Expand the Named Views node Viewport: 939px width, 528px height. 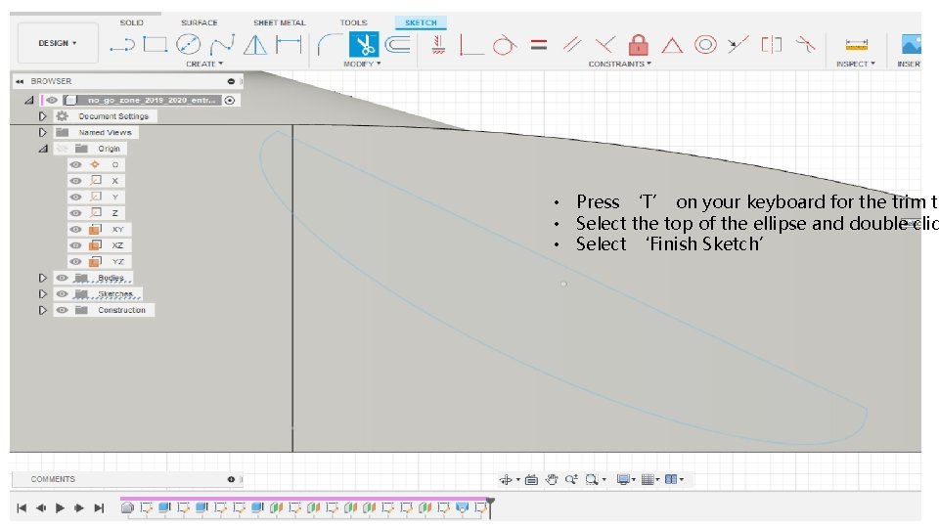[x=42, y=132]
